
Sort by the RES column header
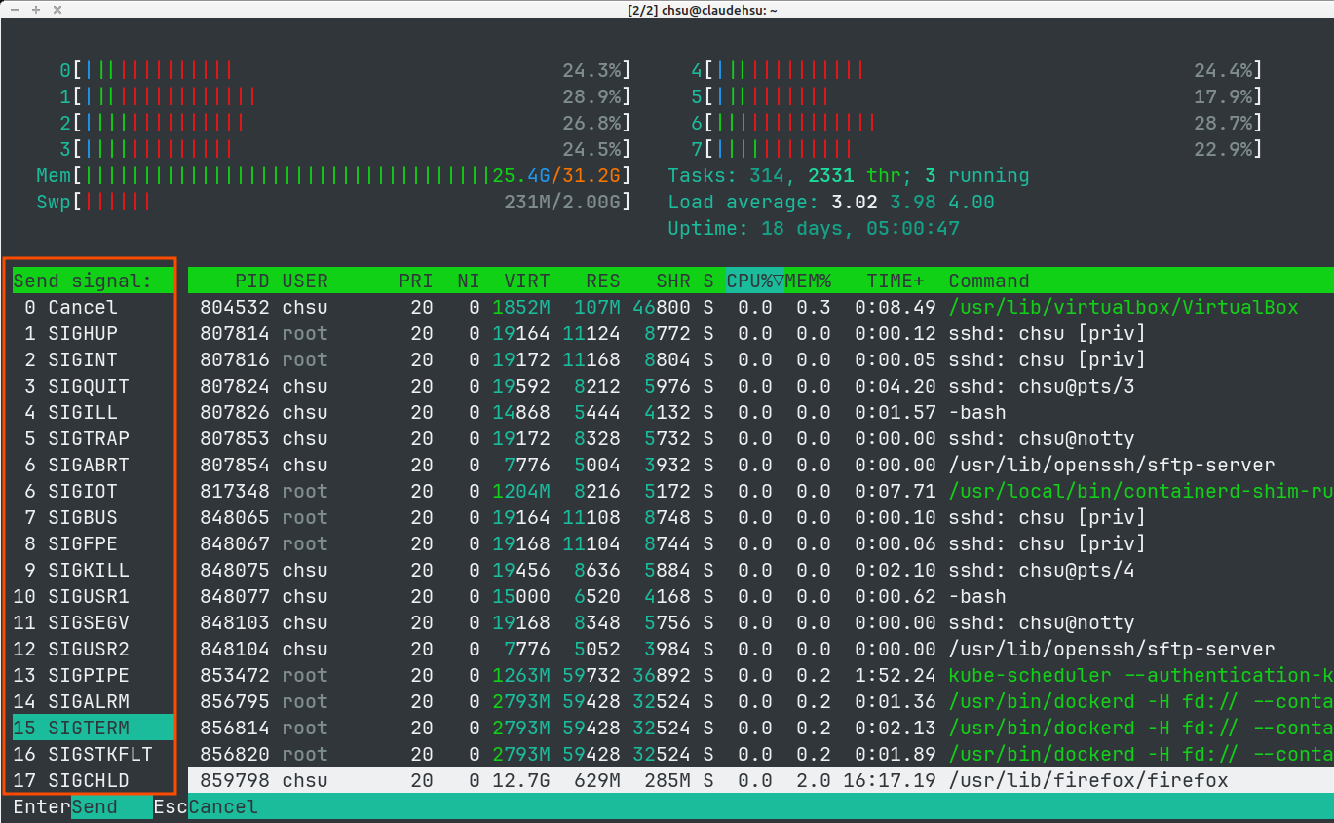coord(603,281)
